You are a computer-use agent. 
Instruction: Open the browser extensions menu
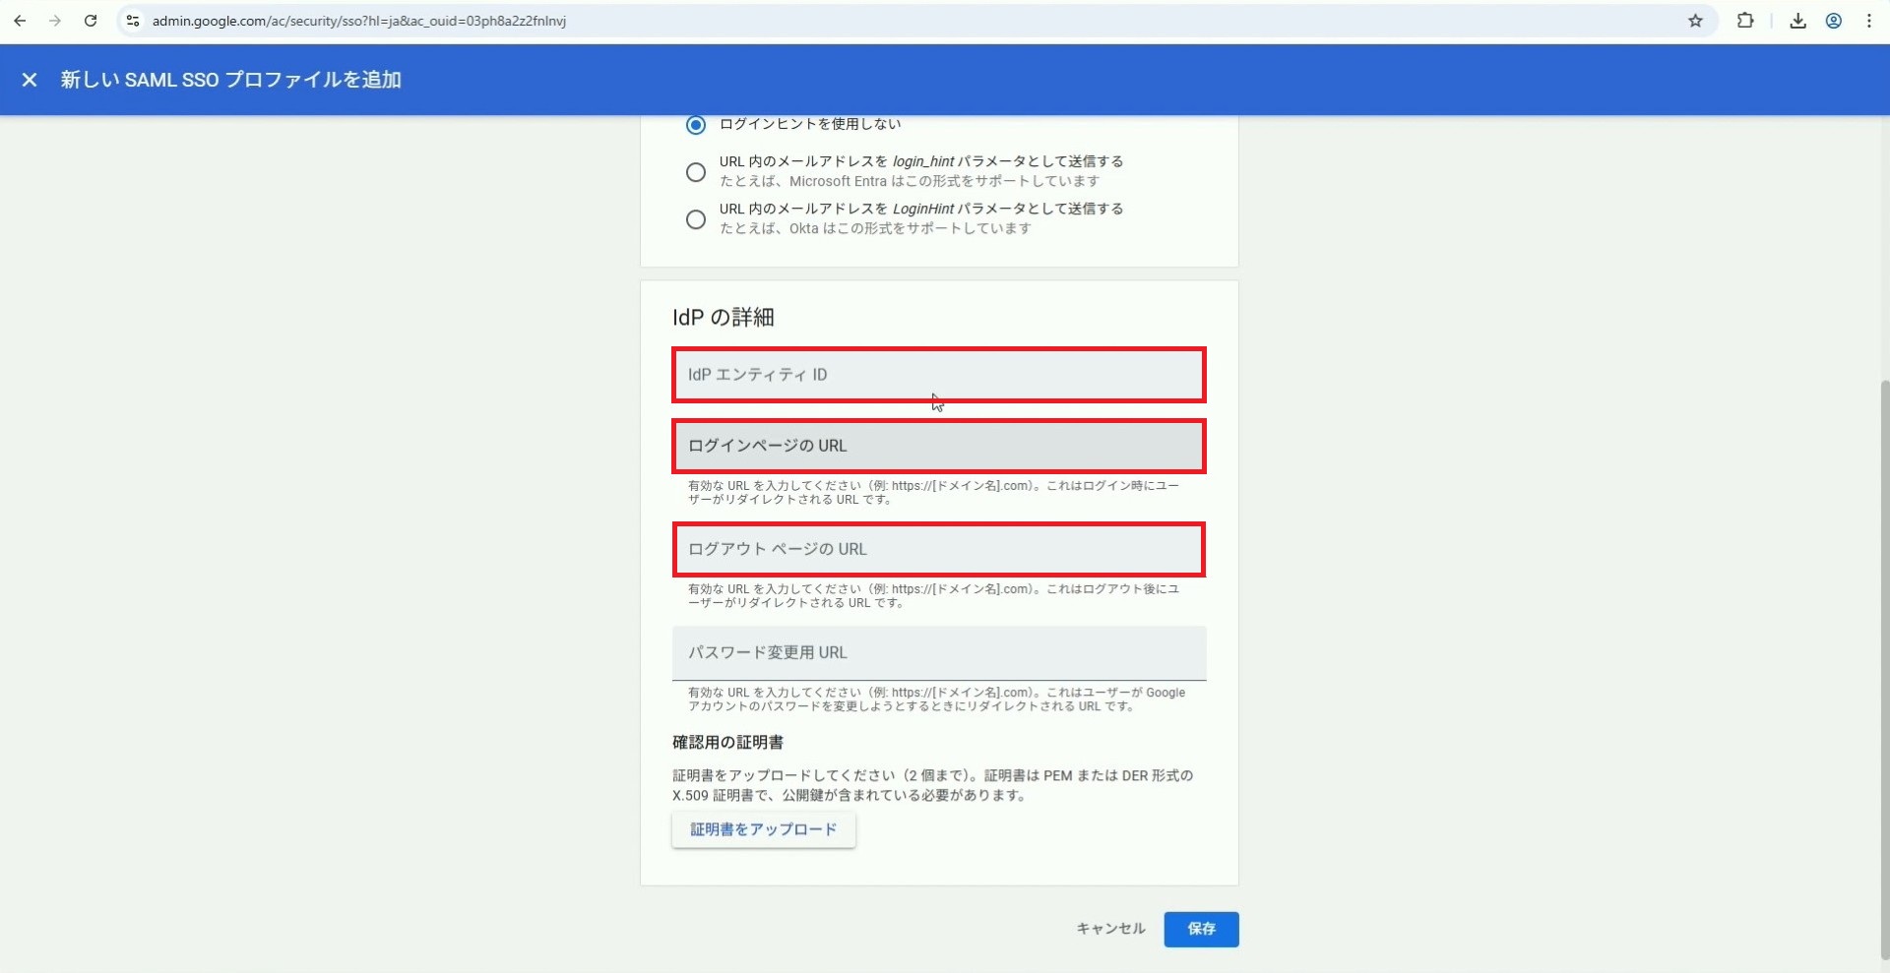(x=1745, y=21)
